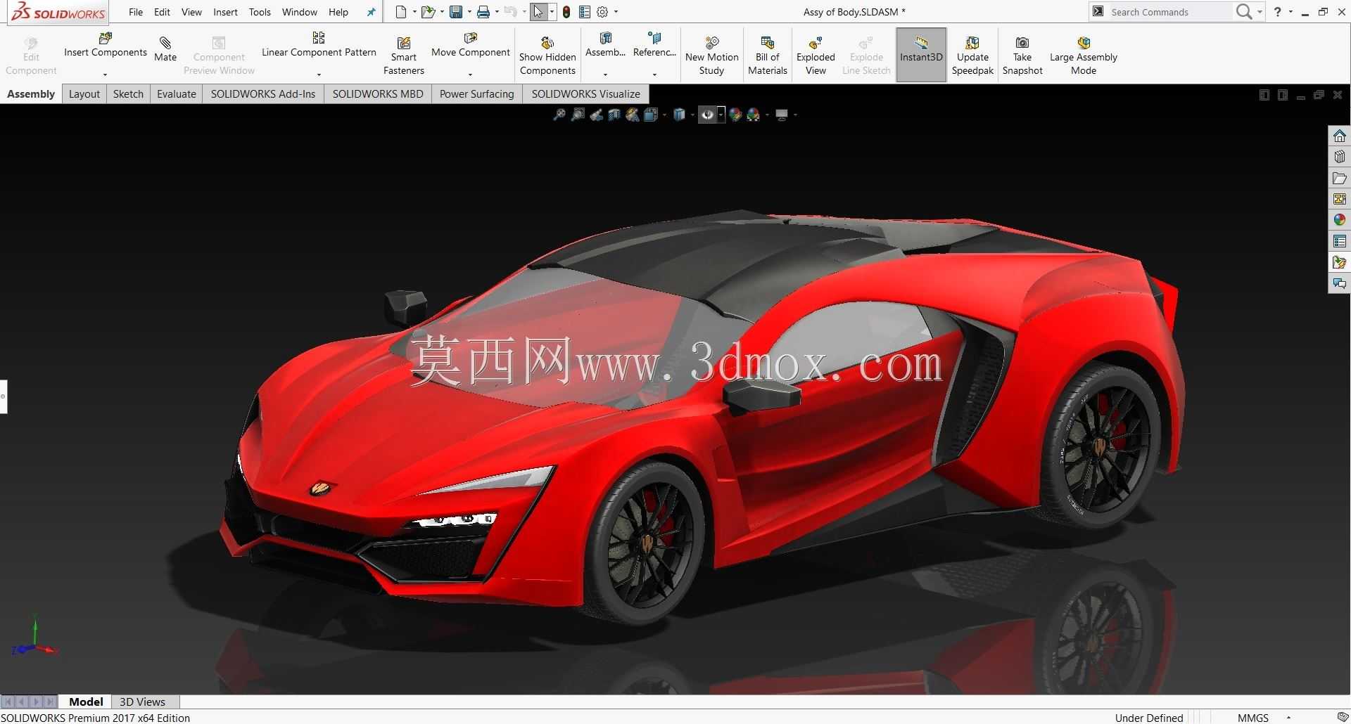Toggle Instant3D mode

921,55
